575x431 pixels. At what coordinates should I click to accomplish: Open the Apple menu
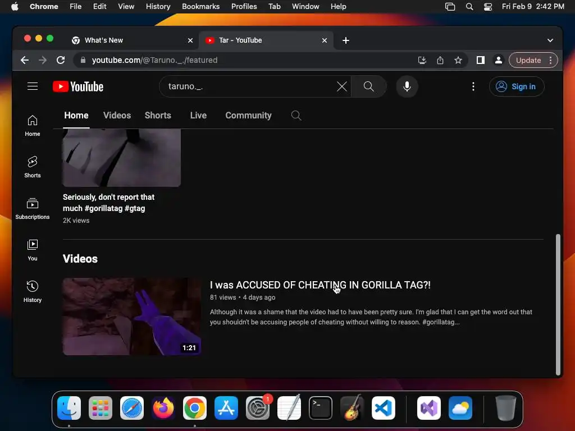[x=15, y=7]
